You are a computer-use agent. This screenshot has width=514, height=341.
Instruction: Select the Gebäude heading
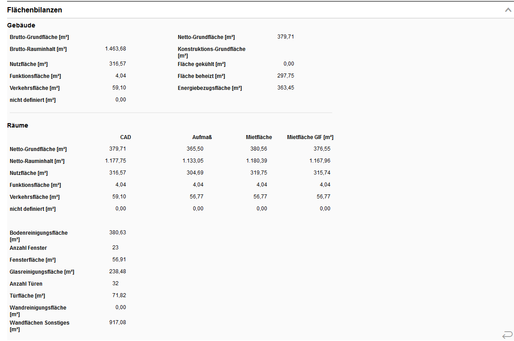pyautogui.click(x=21, y=25)
